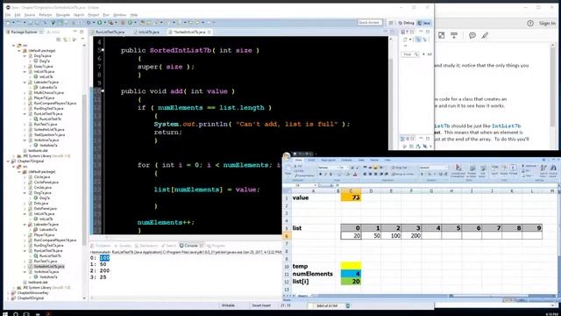Collapse the Chapter7Original project node
This screenshot has width=561, height=316.
tap(9, 162)
